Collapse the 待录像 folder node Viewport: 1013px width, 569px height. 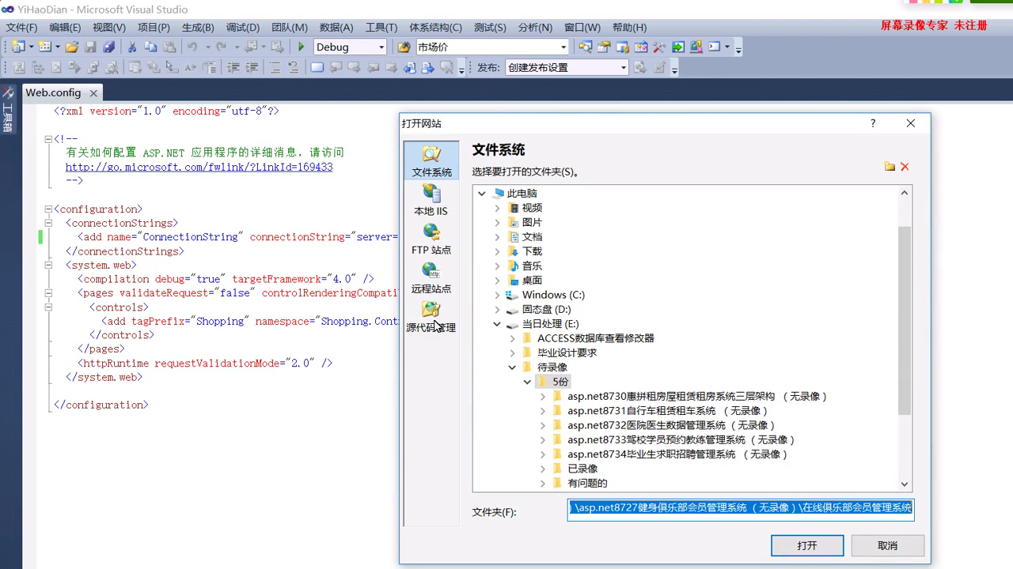[512, 367]
